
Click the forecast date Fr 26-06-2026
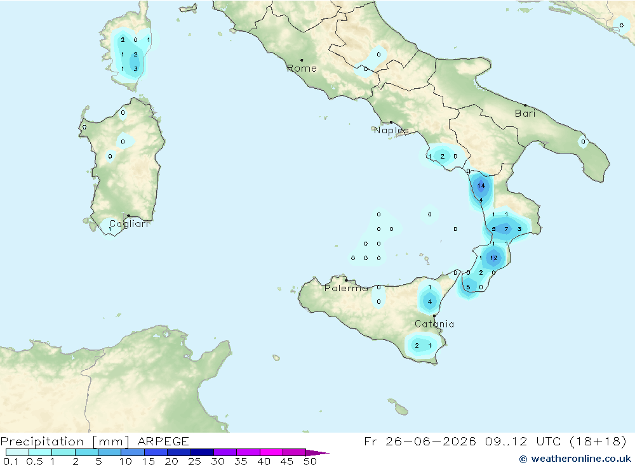(420, 441)
